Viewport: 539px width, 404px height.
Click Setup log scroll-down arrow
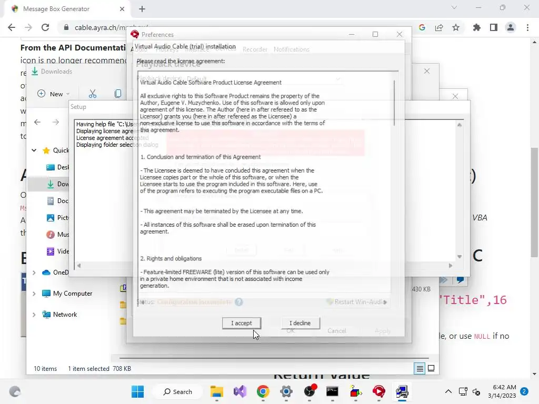(460, 257)
